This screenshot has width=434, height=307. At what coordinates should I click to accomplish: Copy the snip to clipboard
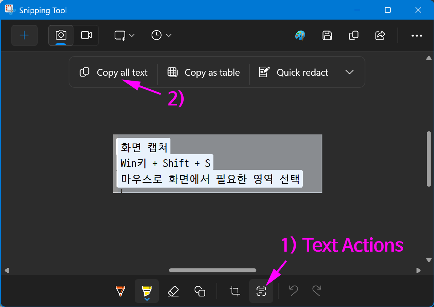353,35
